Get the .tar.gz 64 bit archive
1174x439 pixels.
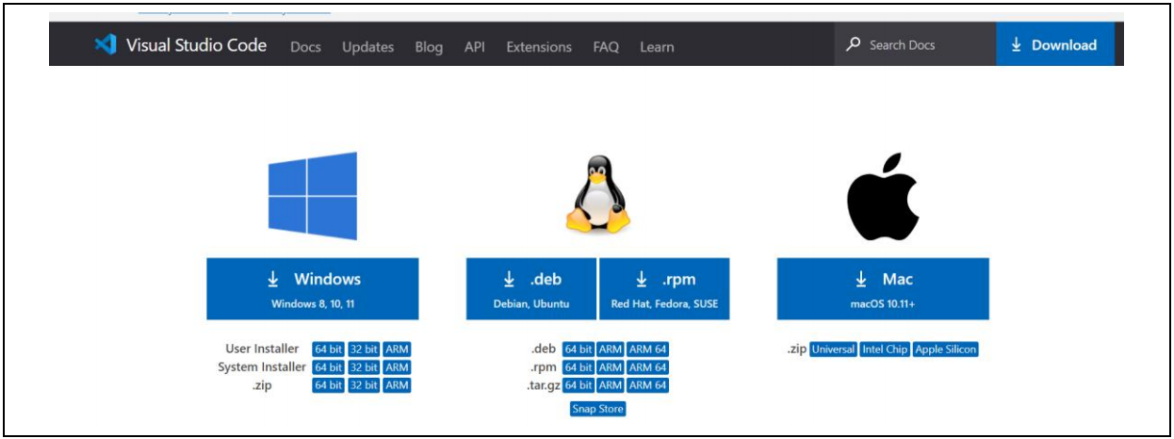(x=579, y=385)
